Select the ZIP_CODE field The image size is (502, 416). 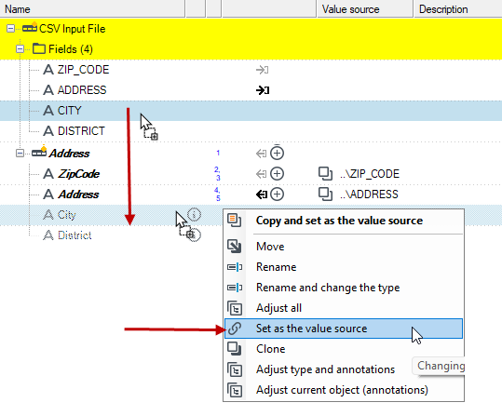pos(83,70)
